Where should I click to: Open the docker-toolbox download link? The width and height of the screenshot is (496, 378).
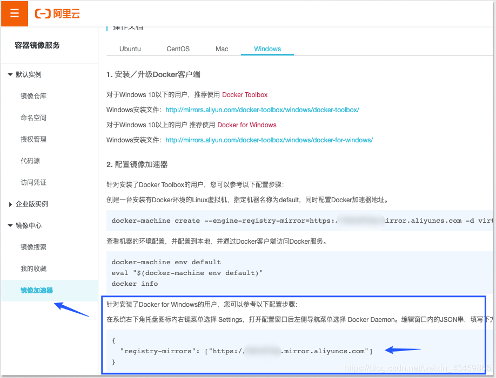[262, 109]
